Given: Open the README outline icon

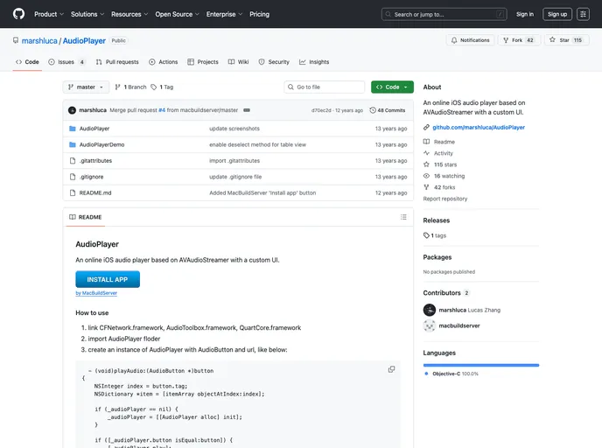Looking at the screenshot, I should 403,217.
